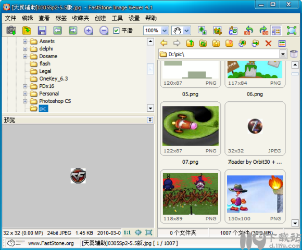The image size is (302, 250).
Task: Select the Legal folder
Action: click(x=45, y=71)
